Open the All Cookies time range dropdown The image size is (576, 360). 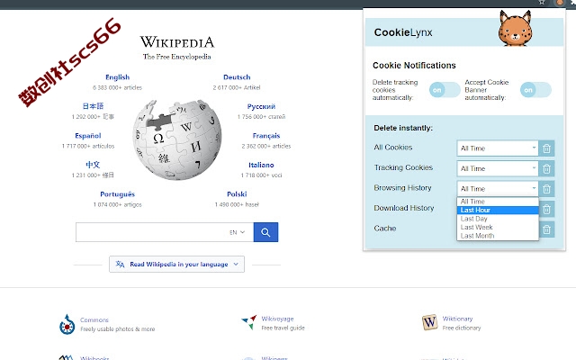[498, 148]
